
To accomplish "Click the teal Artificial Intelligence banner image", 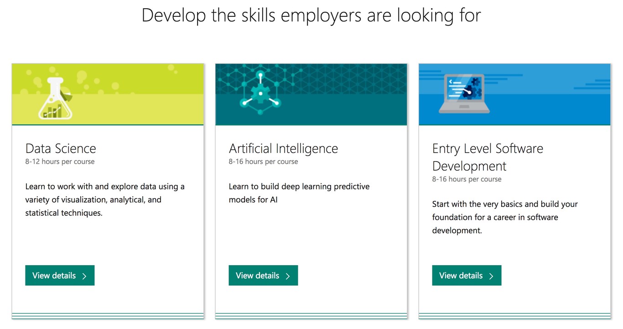I will (311, 94).
